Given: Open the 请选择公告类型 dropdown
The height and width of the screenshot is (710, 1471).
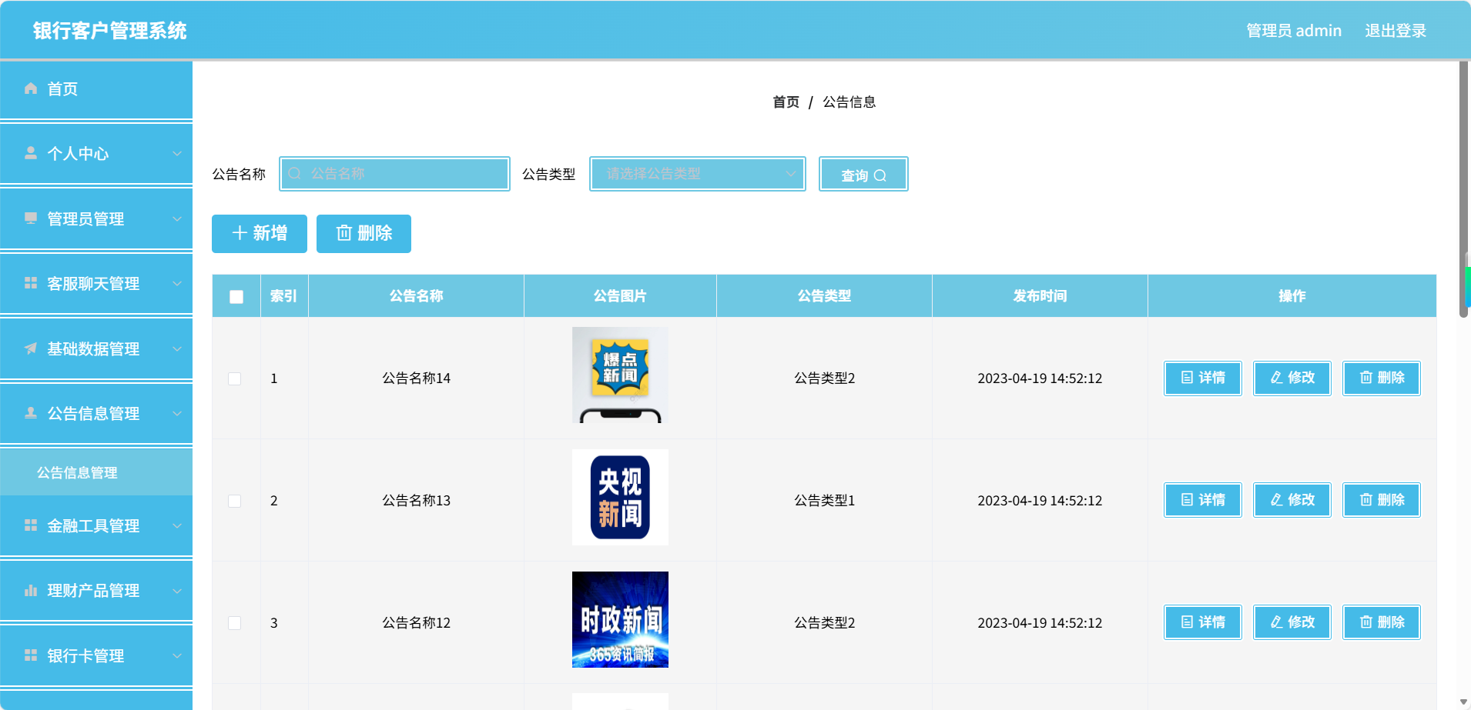Looking at the screenshot, I should click(698, 174).
